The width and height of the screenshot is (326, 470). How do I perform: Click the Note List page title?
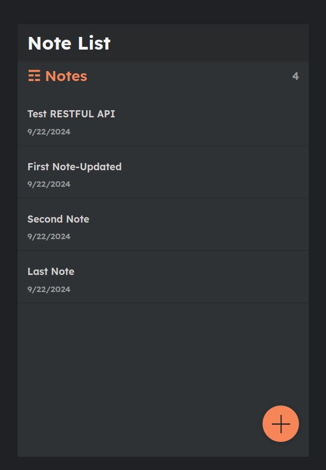69,43
